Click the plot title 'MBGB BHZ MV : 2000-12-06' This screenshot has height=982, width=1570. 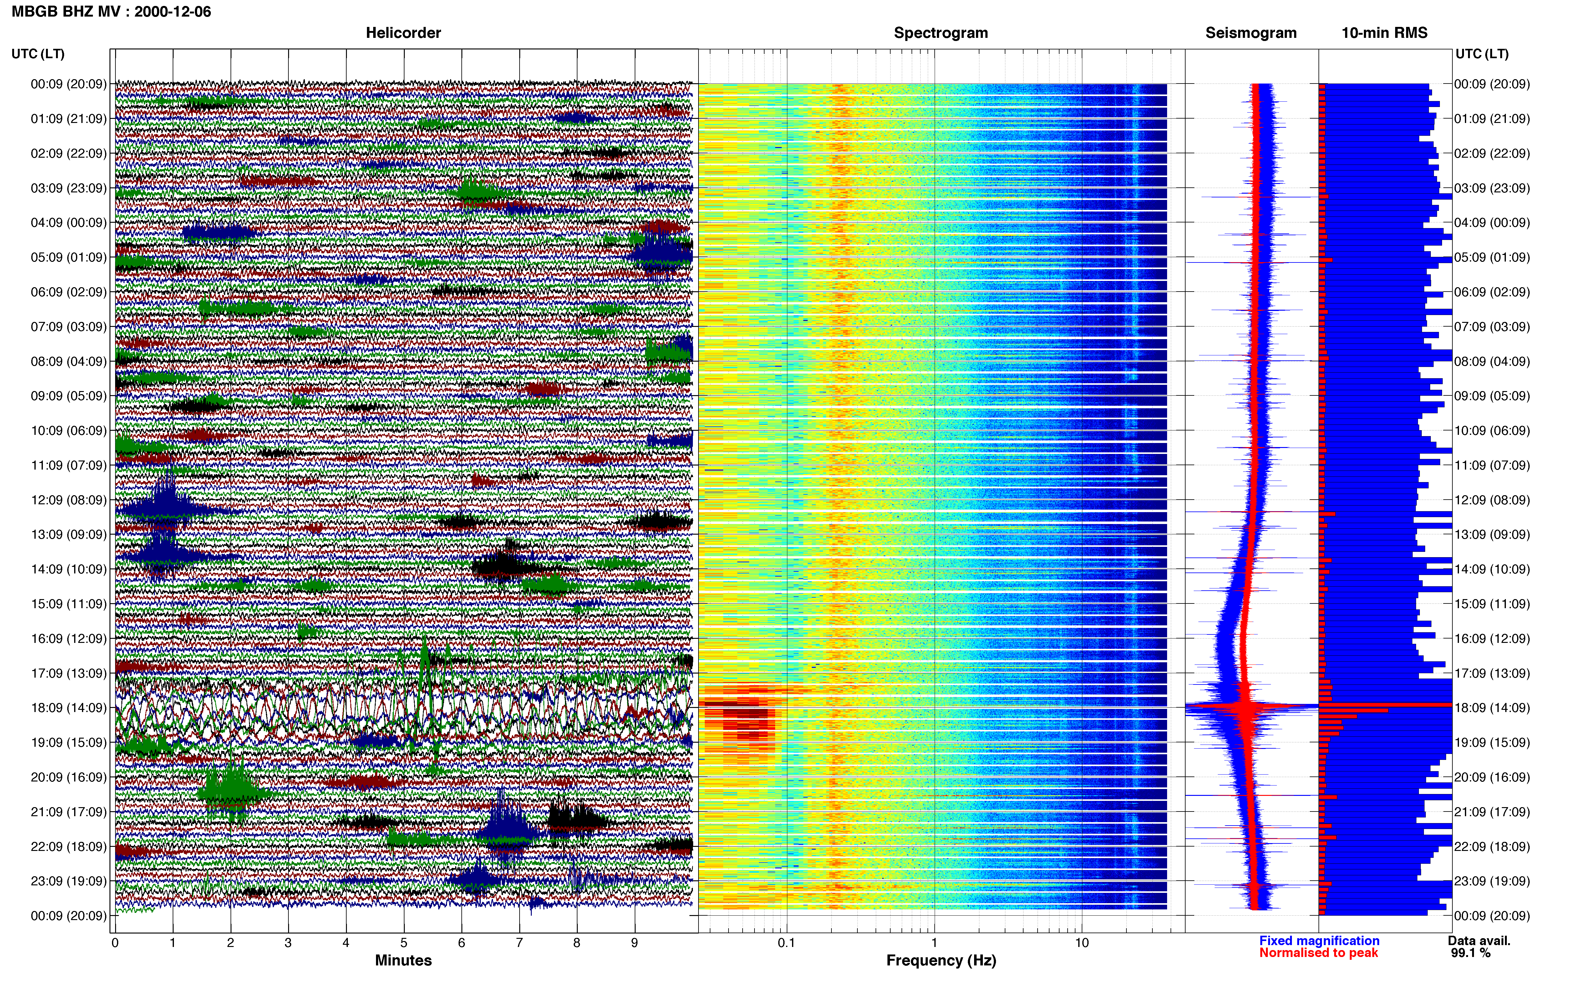111,12
